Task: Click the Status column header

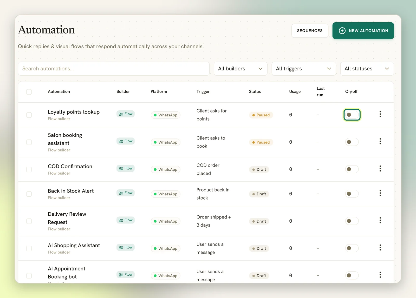Action: [255, 91]
